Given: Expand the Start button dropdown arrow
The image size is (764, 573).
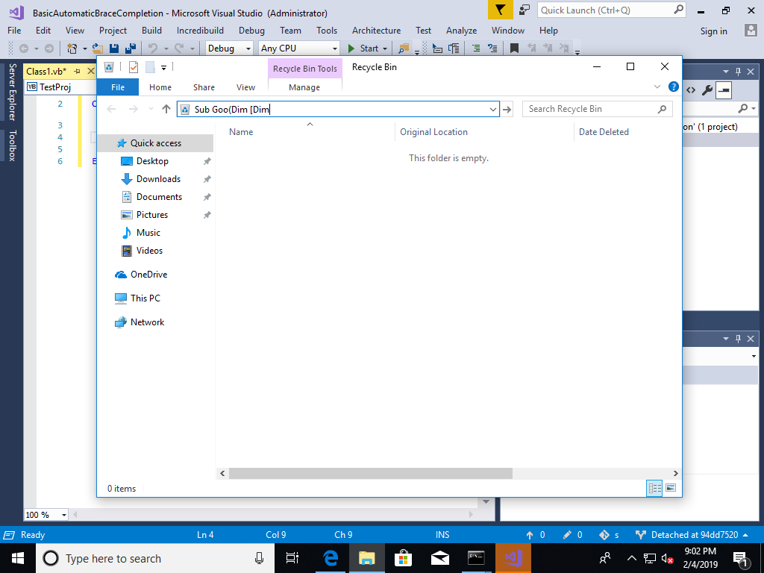Looking at the screenshot, I should [x=385, y=48].
